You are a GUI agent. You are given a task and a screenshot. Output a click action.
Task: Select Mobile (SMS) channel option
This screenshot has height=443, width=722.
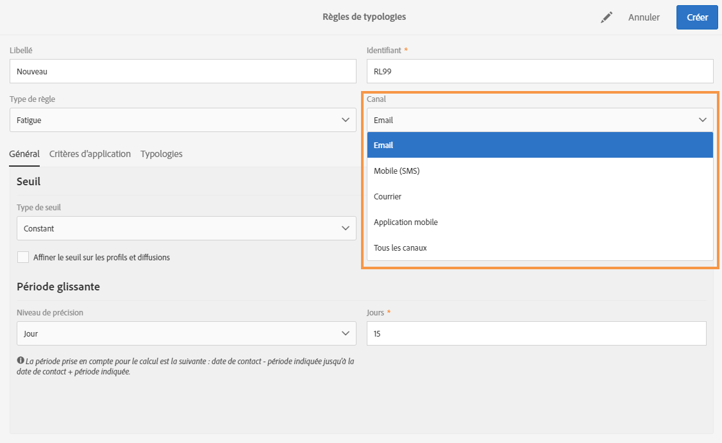tap(540, 171)
